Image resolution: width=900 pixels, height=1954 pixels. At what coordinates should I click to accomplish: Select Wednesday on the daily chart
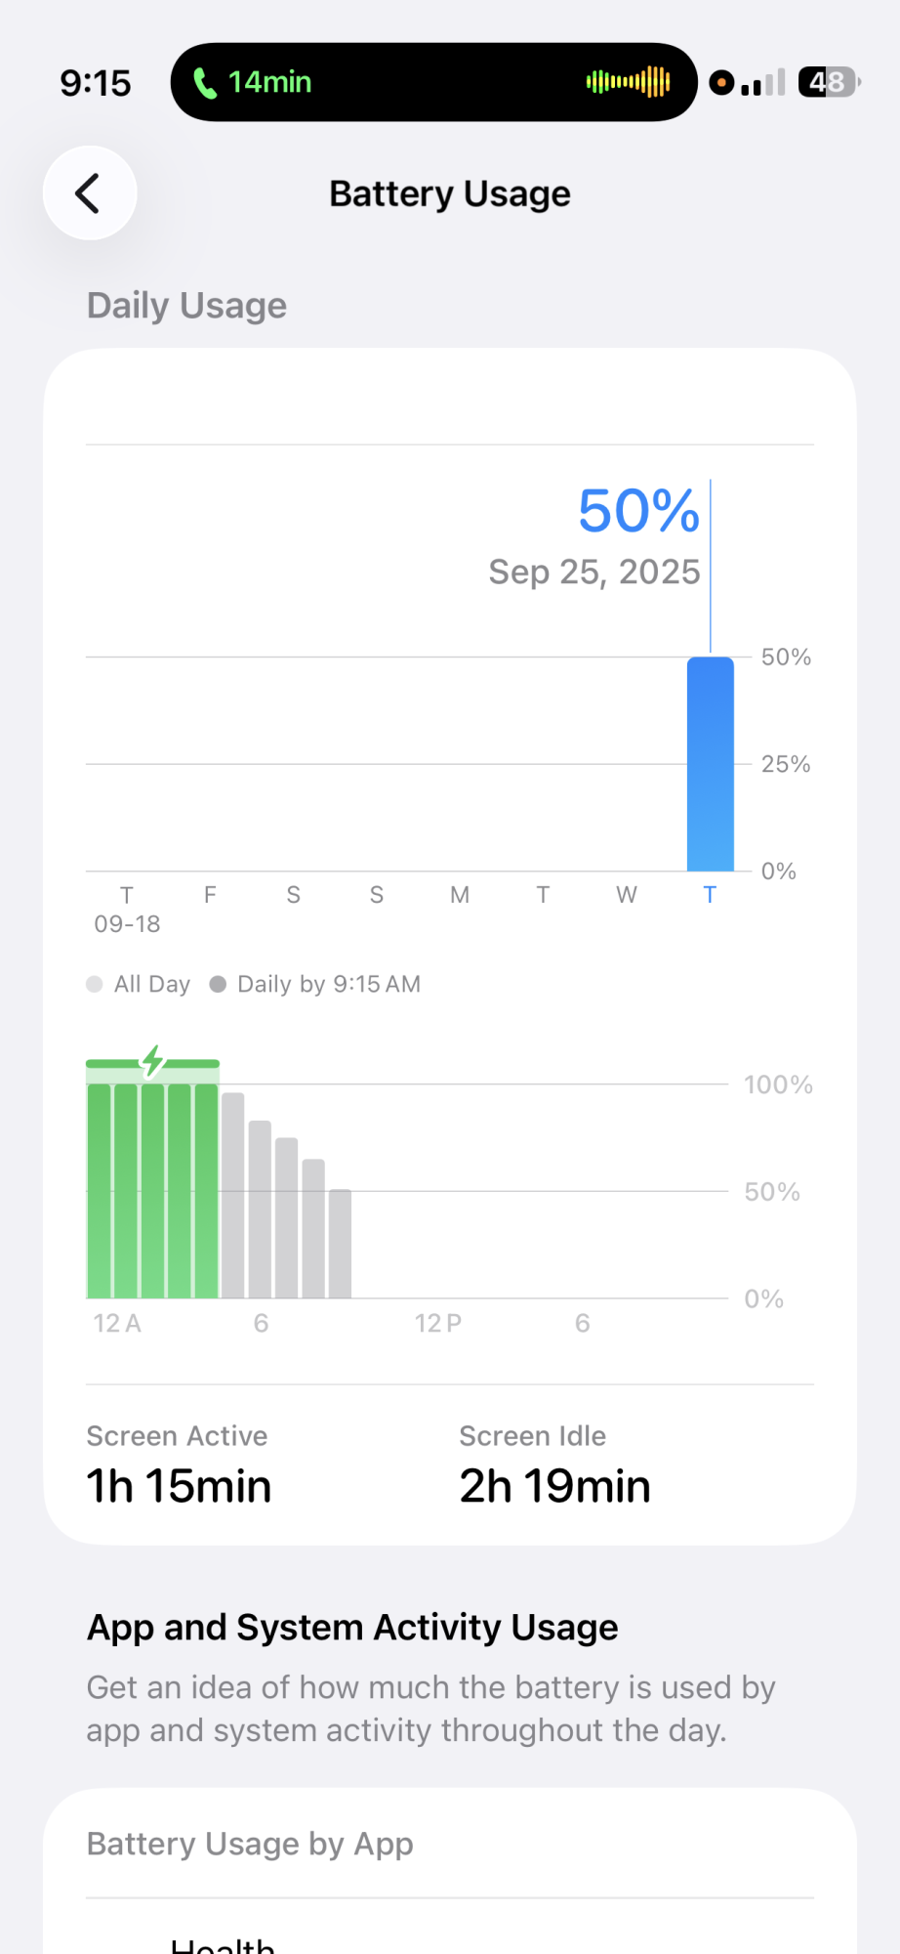627,895
